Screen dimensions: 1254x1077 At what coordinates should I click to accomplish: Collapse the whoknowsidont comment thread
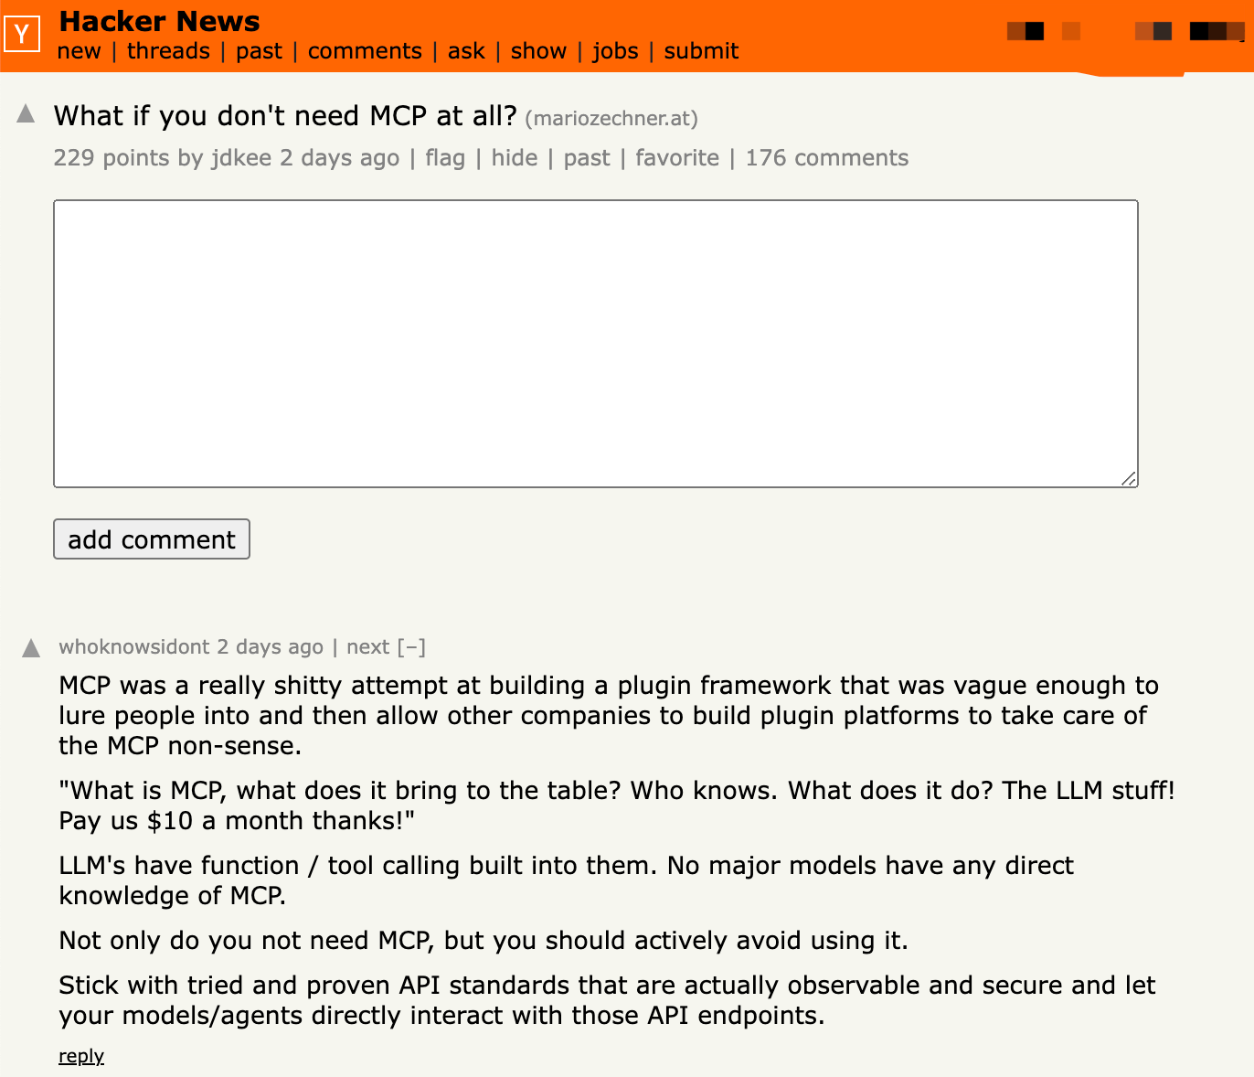pos(411,647)
